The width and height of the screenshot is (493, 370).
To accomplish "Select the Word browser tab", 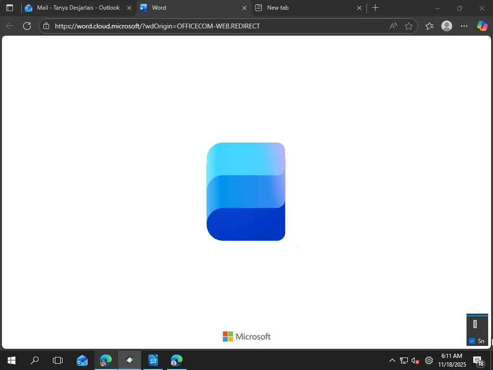I will [193, 8].
